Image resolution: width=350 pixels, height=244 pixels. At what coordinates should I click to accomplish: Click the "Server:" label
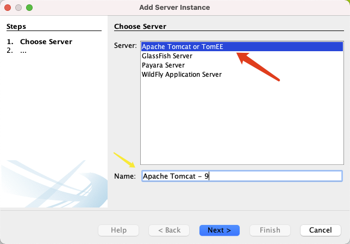pyautogui.click(x=126, y=47)
